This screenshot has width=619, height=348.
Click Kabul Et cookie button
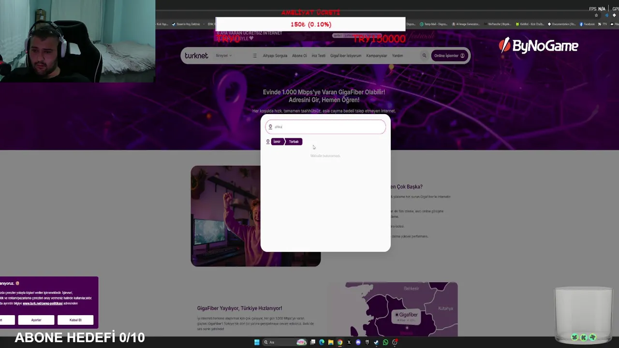click(x=75, y=320)
